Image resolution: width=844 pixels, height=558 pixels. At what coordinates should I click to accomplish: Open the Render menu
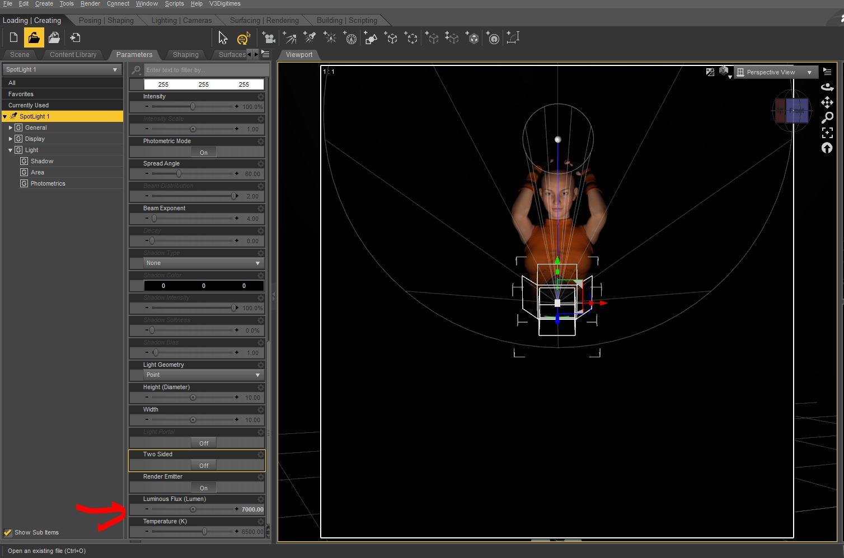click(90, 4)
